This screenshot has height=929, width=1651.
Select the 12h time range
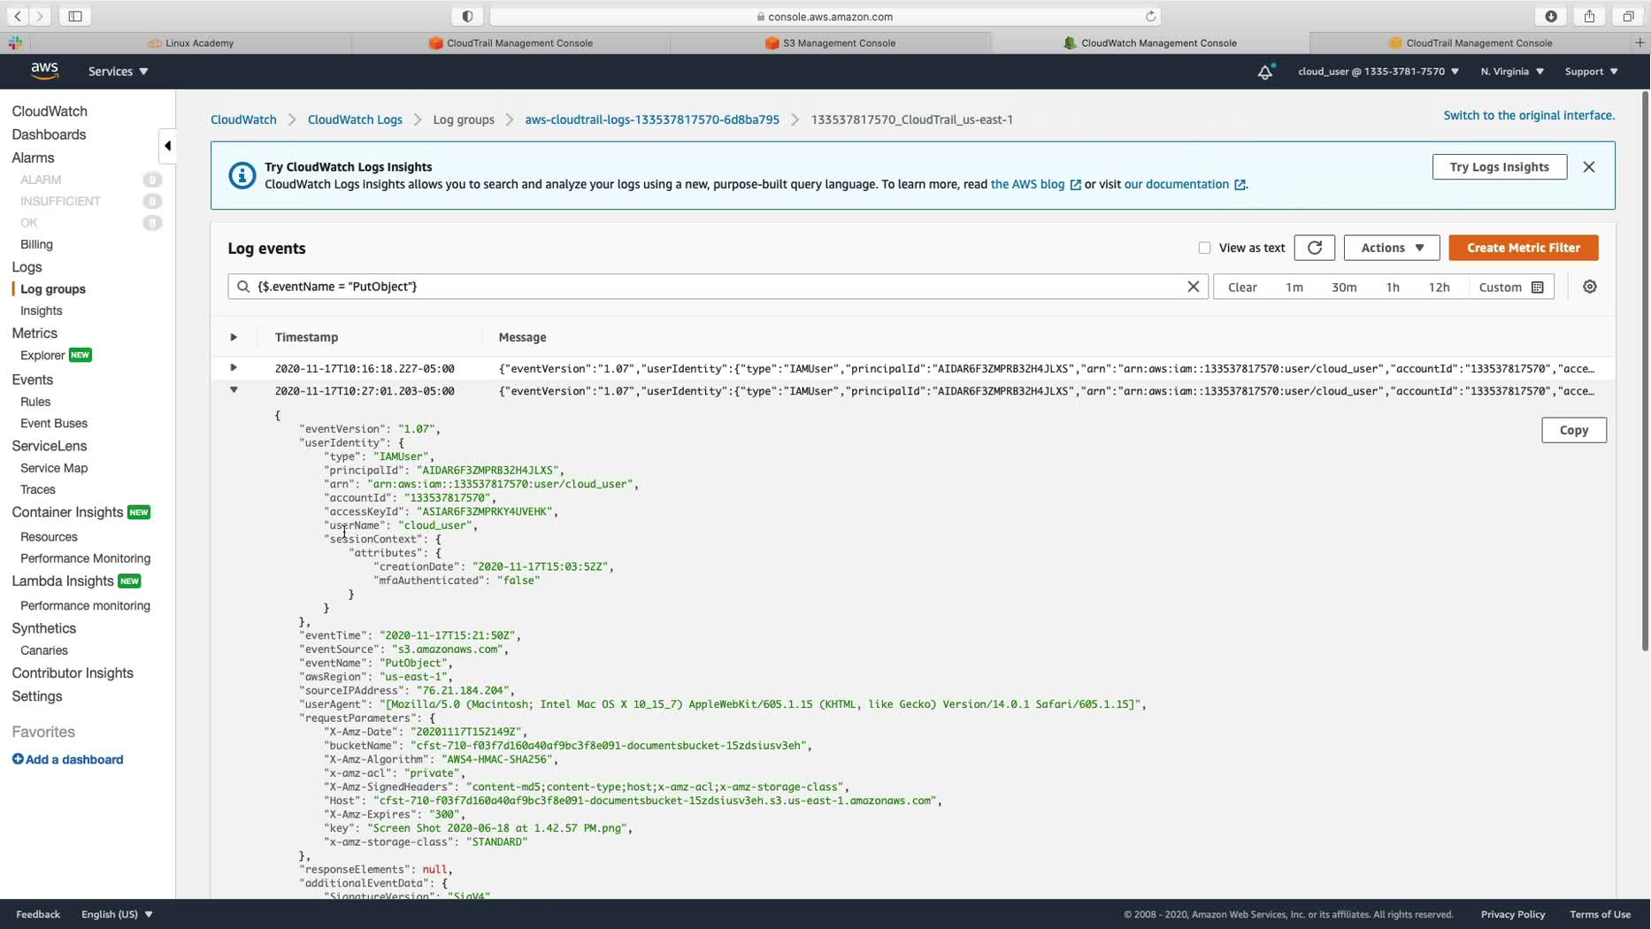click(1440, 287)
